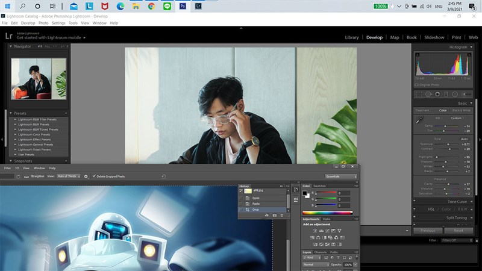Screen dimensions: 482x271
Task: Select Lightroom's Crop Overlay tool
Action: 419,95
